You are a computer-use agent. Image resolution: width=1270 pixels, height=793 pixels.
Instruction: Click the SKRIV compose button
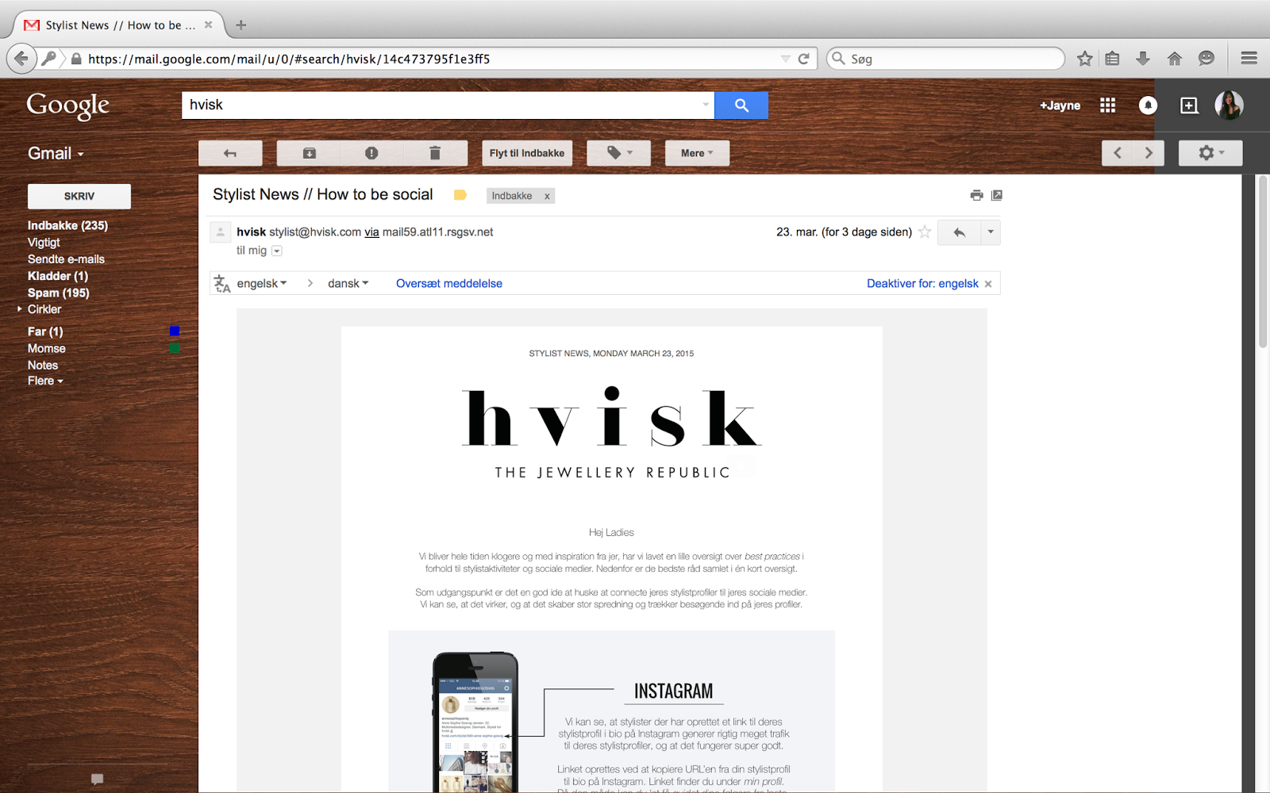[x=79, y=196]
